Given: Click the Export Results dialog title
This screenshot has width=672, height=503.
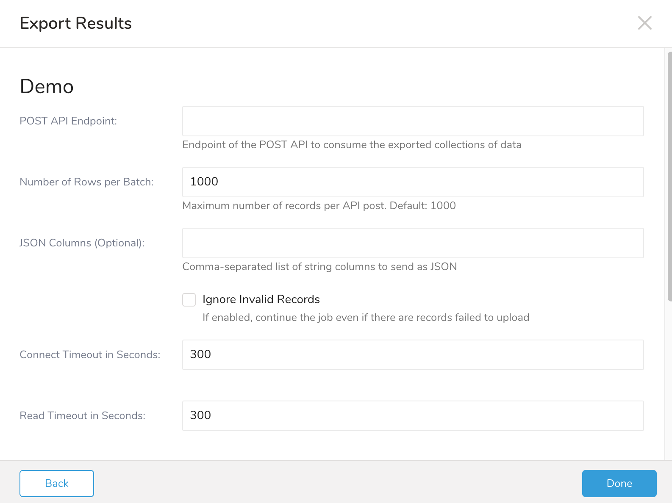Looking at the screenshot, I should [x=76, y=23].
